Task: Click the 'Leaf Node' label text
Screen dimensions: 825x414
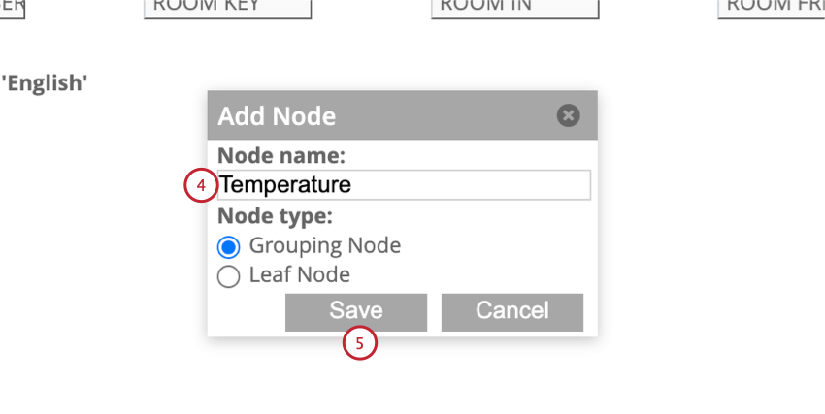Action: pyautogui.click(x=299, y=274)
